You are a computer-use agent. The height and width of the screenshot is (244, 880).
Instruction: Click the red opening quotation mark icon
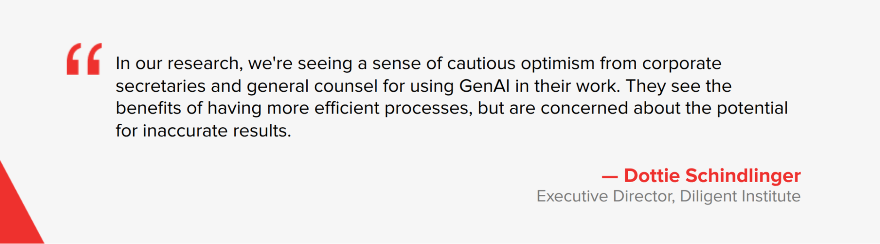coord(84,59)
